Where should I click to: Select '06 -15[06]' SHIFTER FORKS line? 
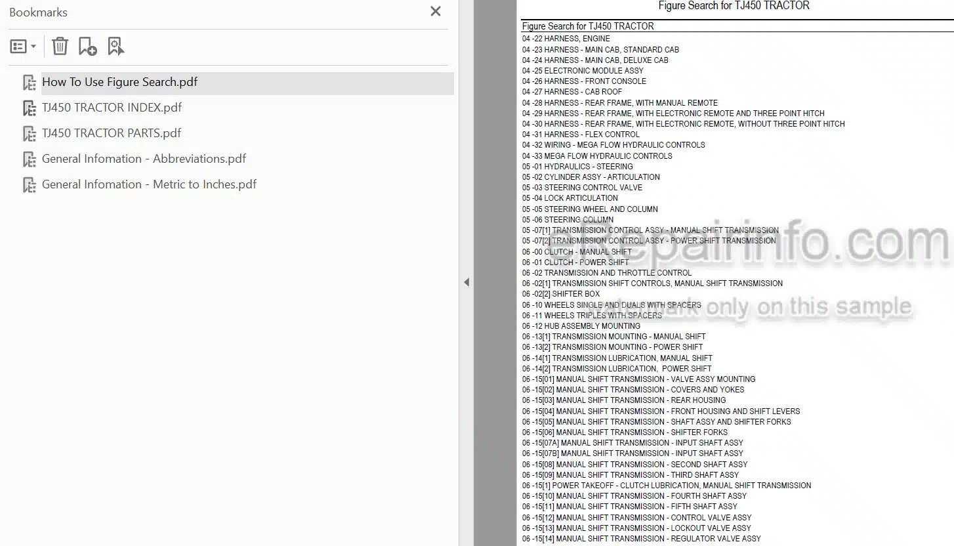(625, 432)
